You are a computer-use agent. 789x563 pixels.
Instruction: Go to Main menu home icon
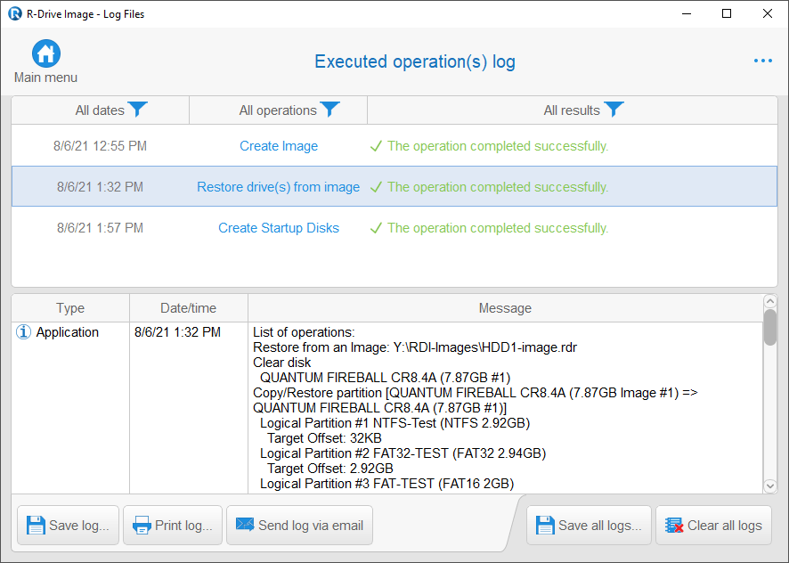(x=46, y=53)
